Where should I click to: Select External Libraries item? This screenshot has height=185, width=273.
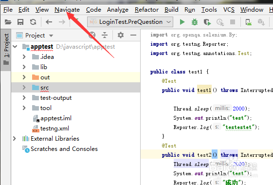coord(55,139)
